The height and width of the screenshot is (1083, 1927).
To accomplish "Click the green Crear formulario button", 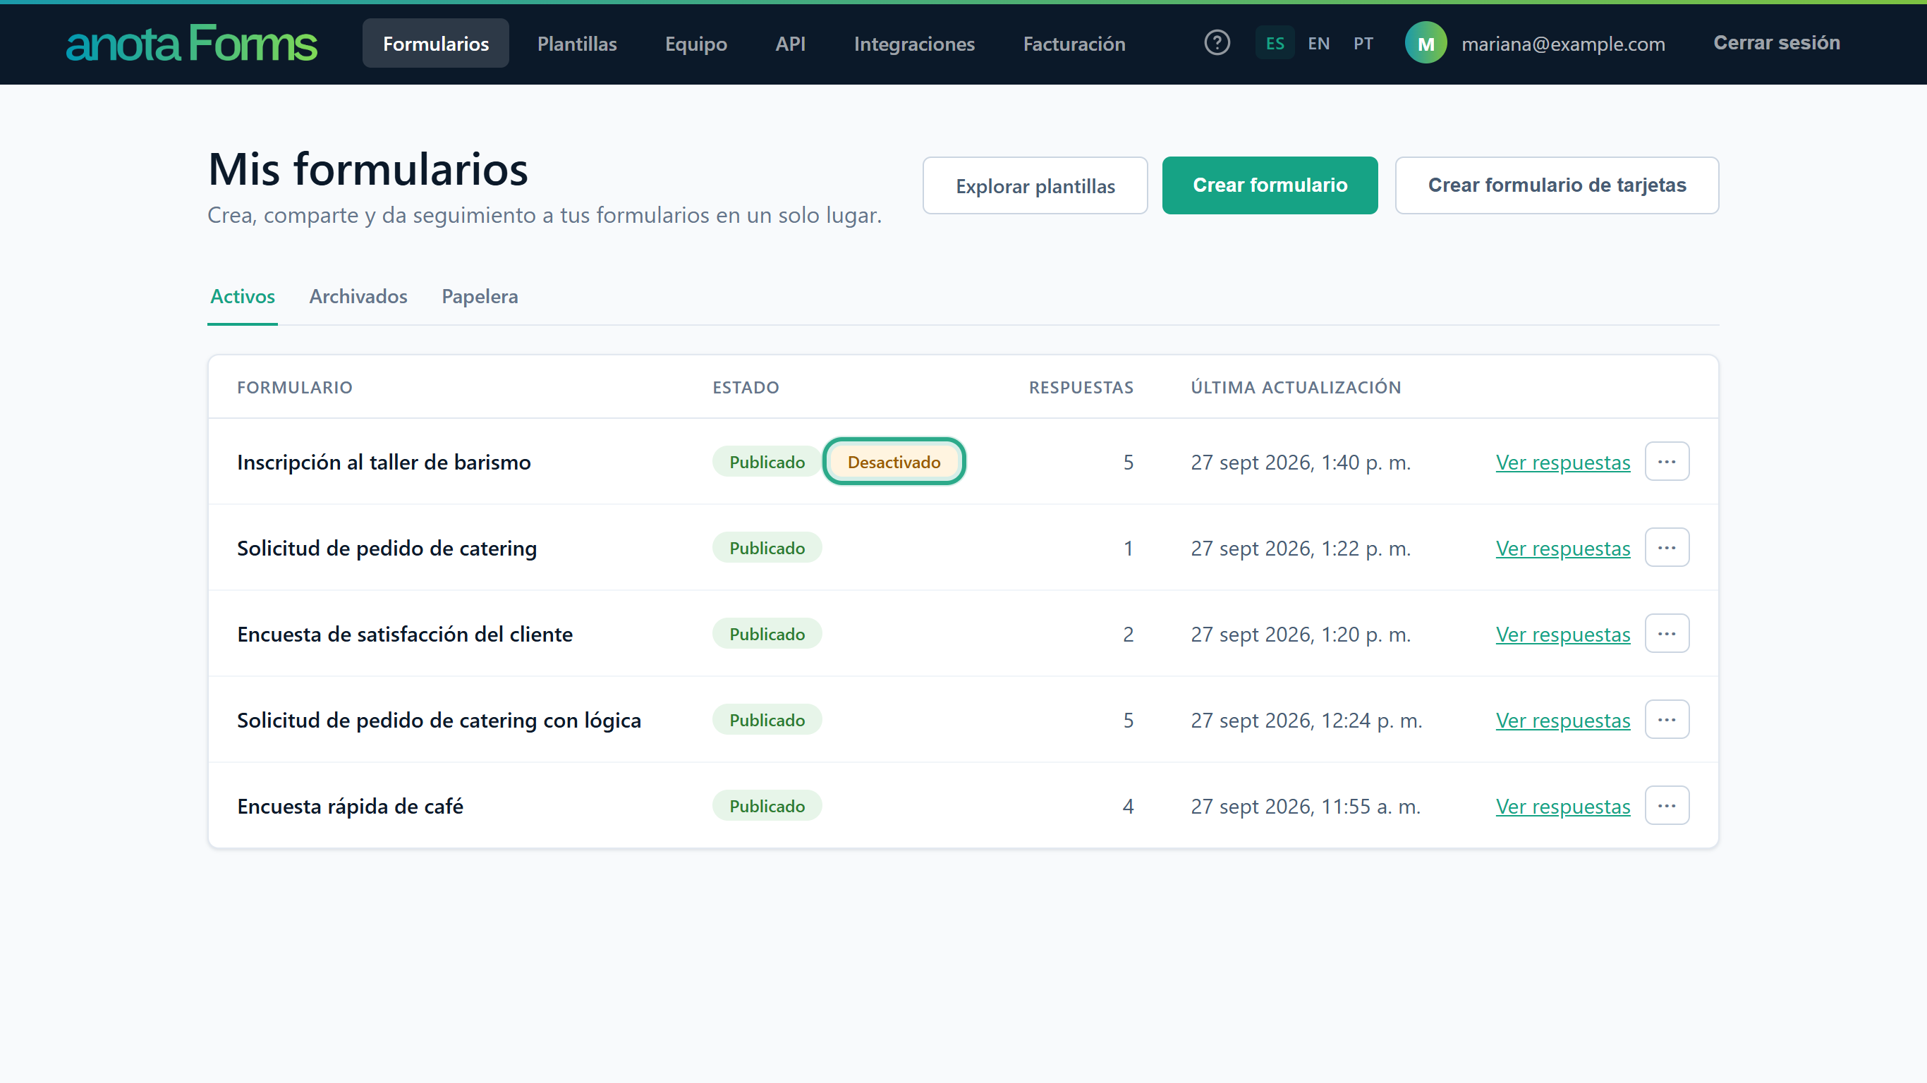I will point(1270,185).
